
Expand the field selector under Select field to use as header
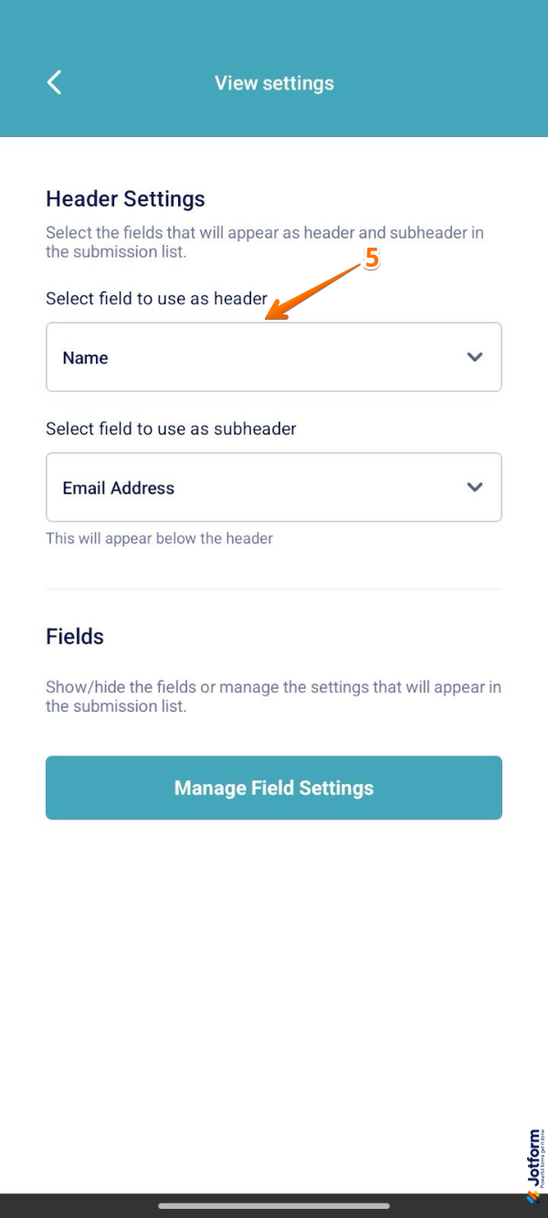tap(274, 357)
